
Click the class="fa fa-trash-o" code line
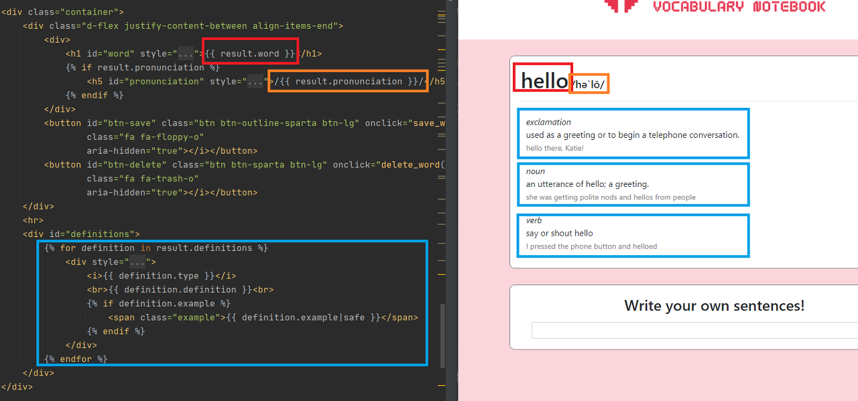pyautogui.click(x=143, y=179)
